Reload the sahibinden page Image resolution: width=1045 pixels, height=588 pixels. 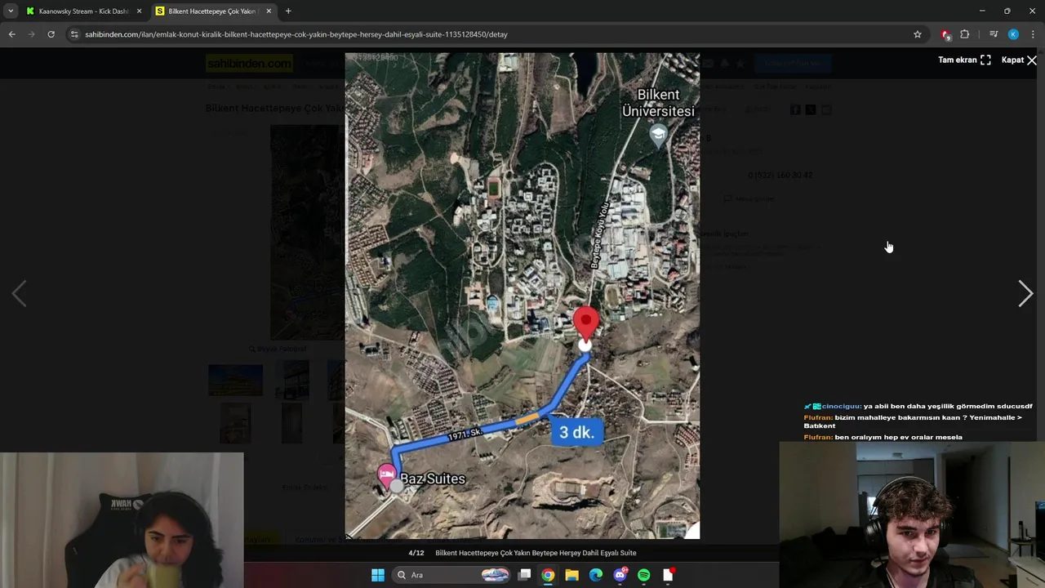click(51, 34)
